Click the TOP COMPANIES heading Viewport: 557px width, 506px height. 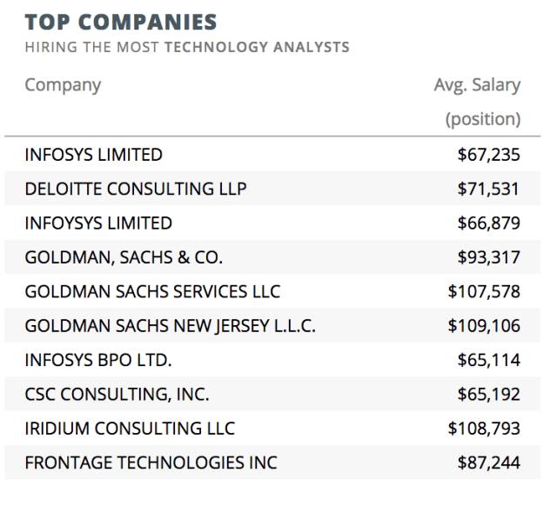[121, 22]
